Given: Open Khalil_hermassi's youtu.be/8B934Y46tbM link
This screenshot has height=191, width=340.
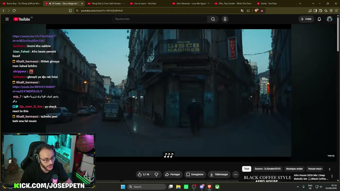Looking at the screenshot, I should 34,89.
